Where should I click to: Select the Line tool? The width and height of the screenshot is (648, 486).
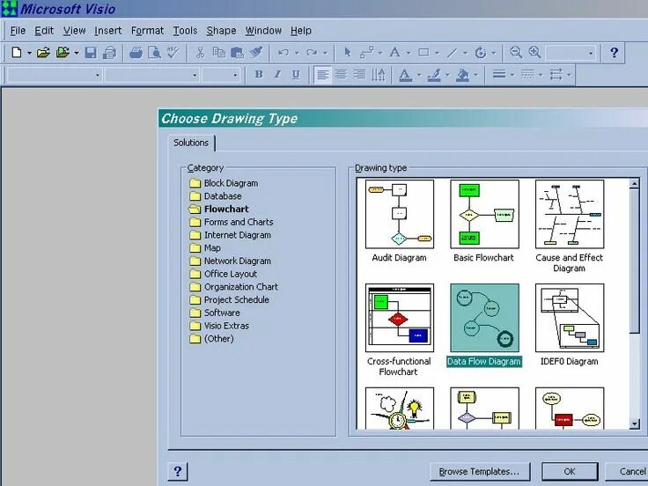(452, 53)
